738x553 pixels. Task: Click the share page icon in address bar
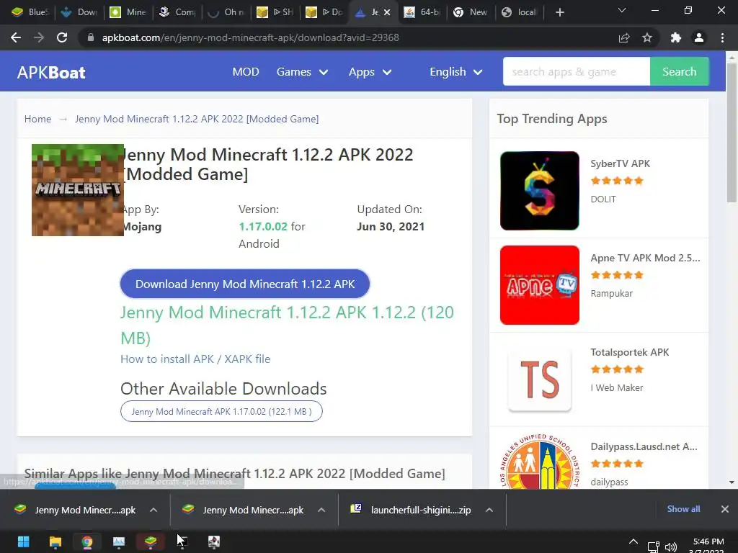(x=624, y=37)
